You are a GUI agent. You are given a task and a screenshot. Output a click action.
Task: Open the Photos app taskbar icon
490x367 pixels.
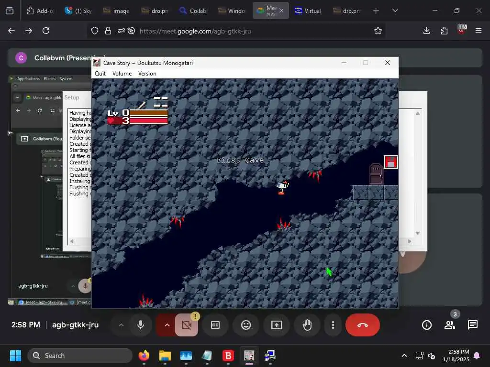coord(186,356)
